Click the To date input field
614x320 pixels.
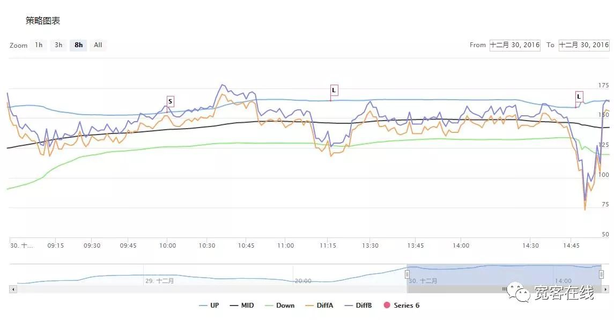(583, 45)
